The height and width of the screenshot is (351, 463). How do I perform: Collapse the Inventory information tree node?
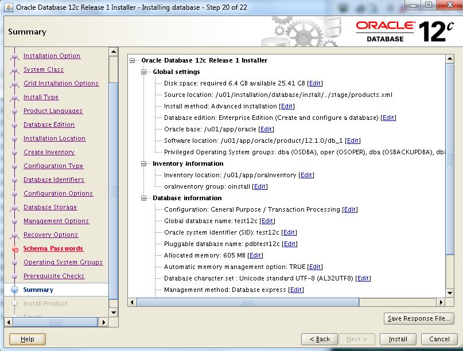(x=144, y=164)
